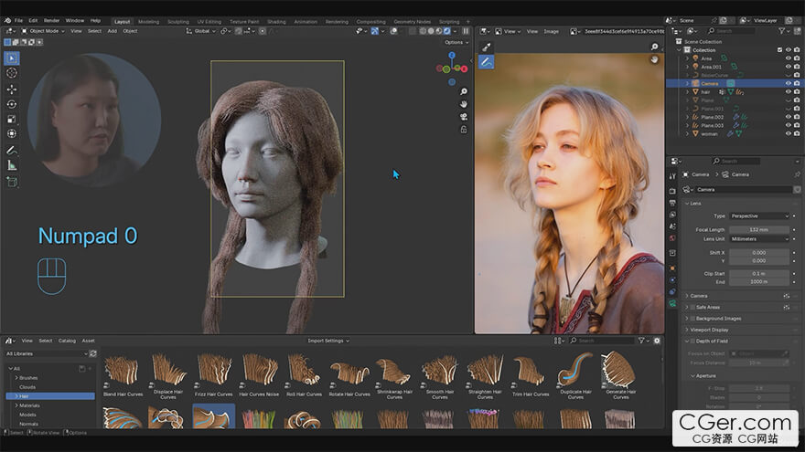Click the viewport Options button
Viewport: 805px width, 452px height.
(x=455, y=42)
